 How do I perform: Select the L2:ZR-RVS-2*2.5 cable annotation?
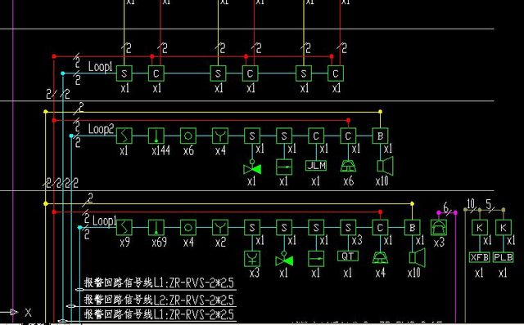(x=159, y=300)
